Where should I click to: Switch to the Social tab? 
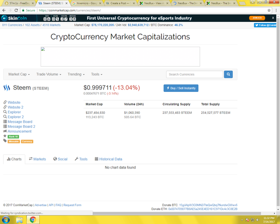pos(60,159)
